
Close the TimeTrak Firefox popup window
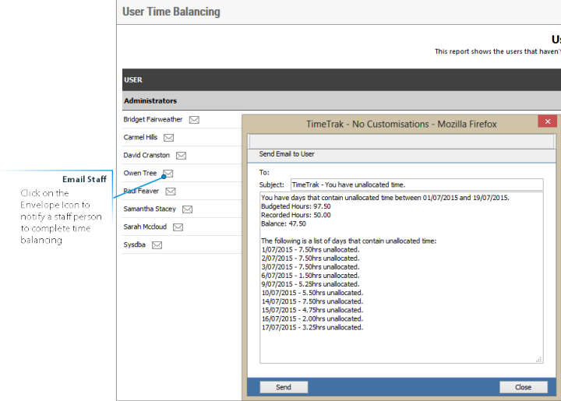click(548, 121)
